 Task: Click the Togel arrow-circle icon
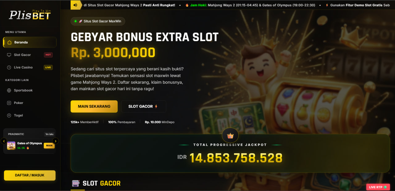point(9,115)
